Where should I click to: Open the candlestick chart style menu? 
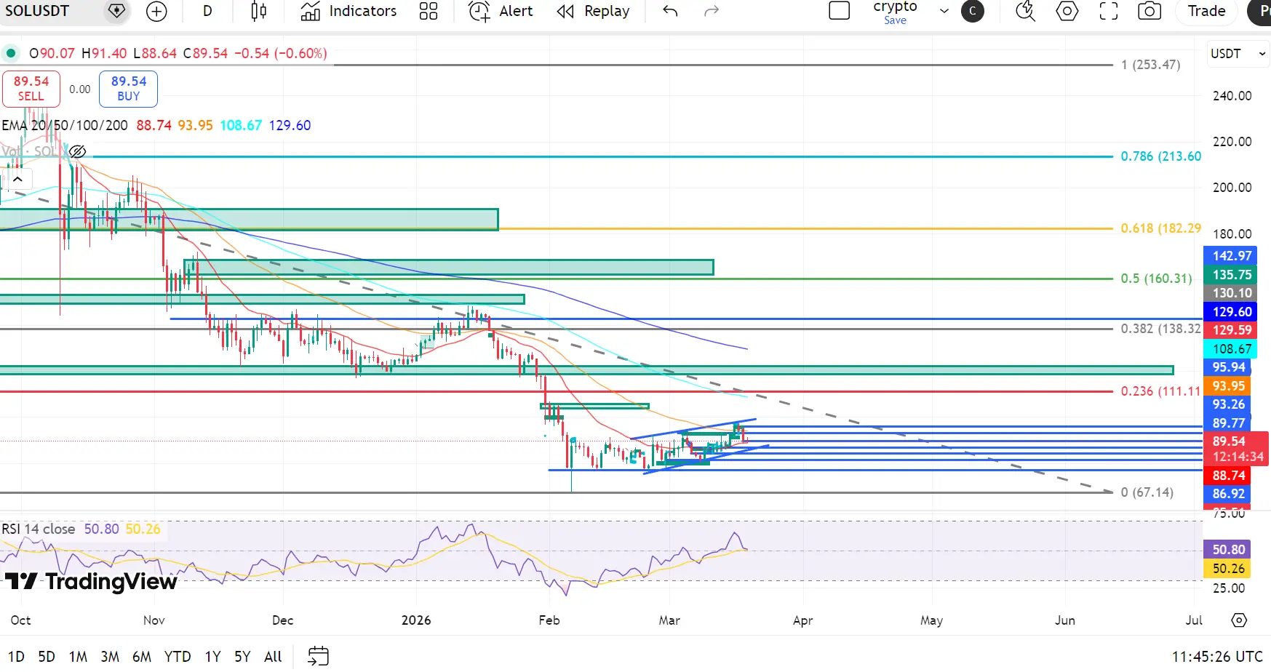[258, 11]
